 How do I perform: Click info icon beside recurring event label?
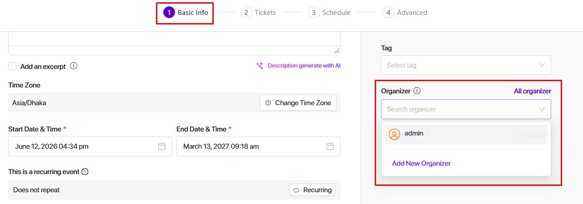click(85, 172)
